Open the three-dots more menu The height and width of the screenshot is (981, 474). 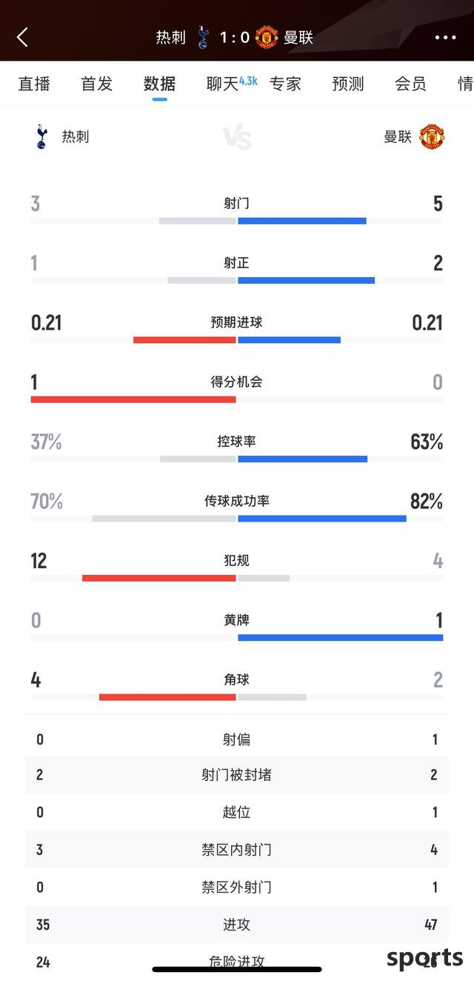[445, 37]
